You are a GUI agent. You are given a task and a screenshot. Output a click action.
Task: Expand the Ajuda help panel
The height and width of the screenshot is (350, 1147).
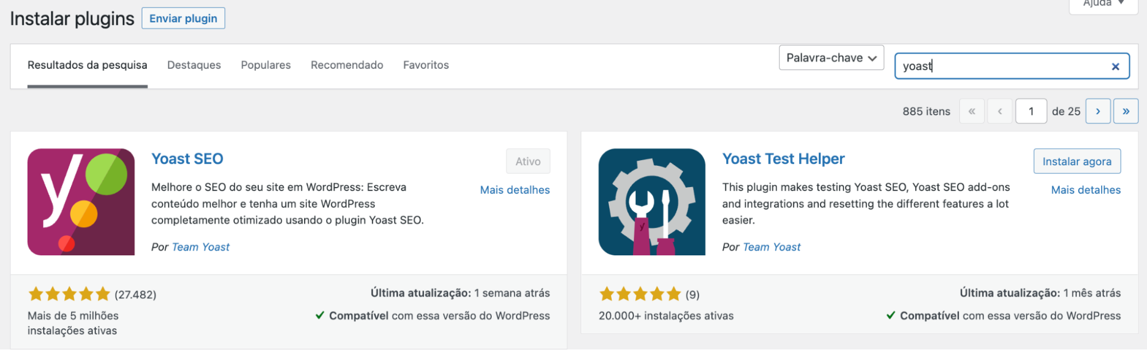[x=1103, y=5]
